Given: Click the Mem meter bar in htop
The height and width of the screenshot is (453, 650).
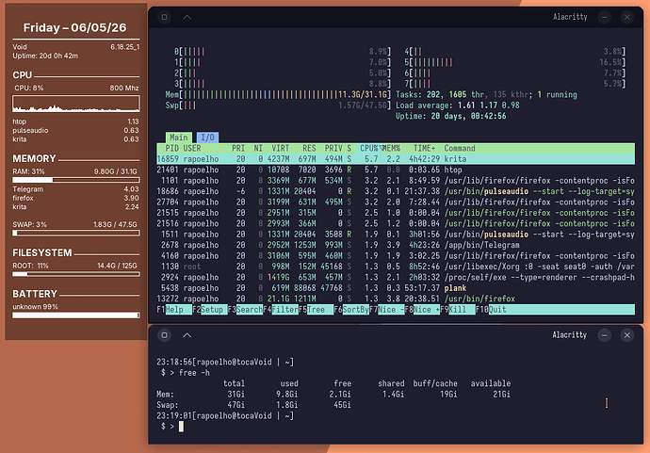Looking at the screenshot, I should click(278, 94).
